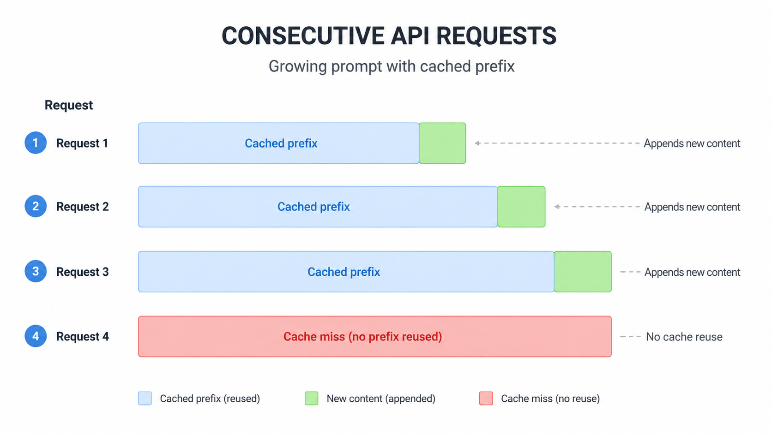The height and width of the screenshot is (434, 772).
Task: Select the Cached prefix bar in Request 2
Action: click(x=318, y=207)
